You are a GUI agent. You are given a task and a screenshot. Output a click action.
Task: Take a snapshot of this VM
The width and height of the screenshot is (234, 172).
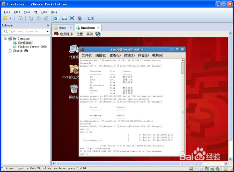click(x=31, y=18)
